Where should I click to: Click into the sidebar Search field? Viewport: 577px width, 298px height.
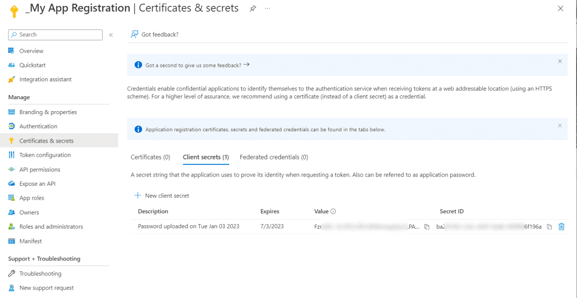[55, 34]
